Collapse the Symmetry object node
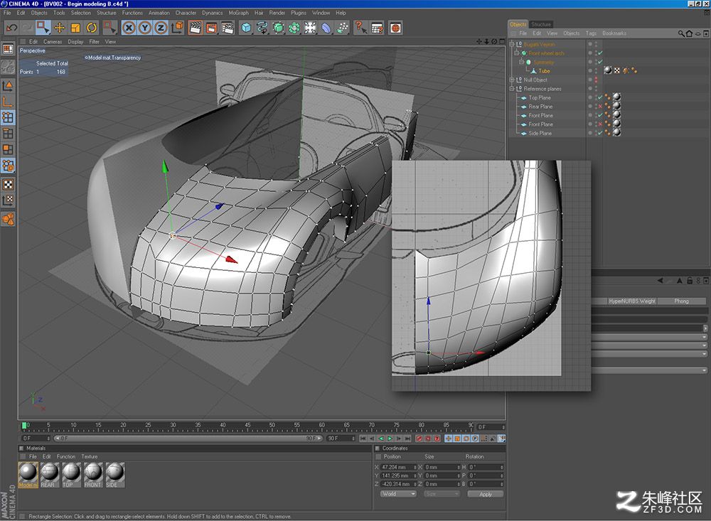The image size is (711, 521). click(x=521, y=62)
